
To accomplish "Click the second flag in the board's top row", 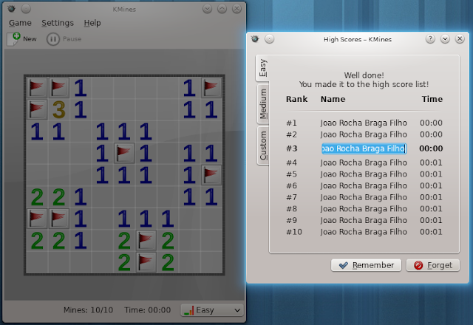I will [58, 88].
